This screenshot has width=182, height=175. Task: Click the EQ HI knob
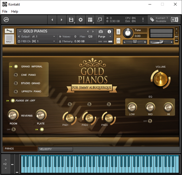168,107
